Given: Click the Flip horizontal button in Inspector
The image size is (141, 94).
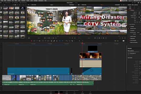Looking at the screenshot, I should (137, 22).
